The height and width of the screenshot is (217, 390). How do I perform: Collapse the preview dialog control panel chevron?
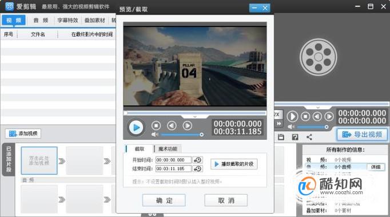click(x=195, y=117)
